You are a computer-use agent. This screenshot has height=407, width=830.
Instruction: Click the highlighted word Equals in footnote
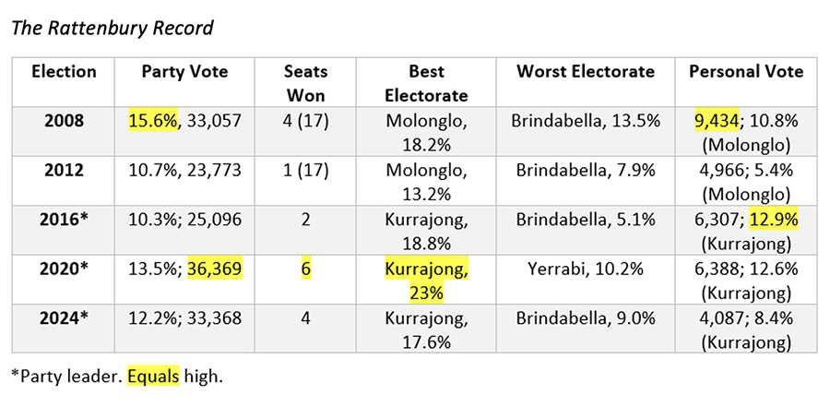[x=153, y=377]
